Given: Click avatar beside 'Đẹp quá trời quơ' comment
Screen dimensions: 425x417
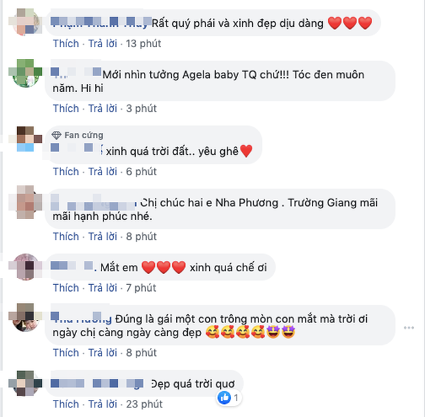Looking at the screenshot, I should point(26,383).
